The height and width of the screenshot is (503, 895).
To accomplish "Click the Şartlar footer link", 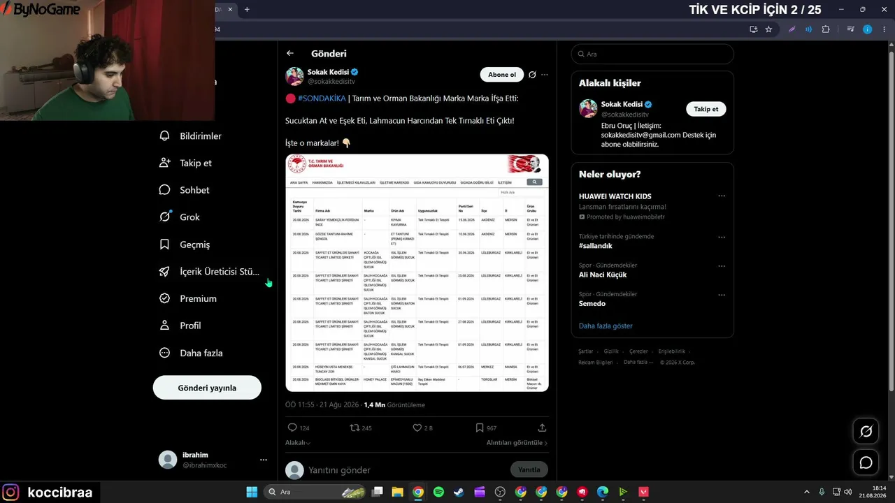I will pos(585,351).
